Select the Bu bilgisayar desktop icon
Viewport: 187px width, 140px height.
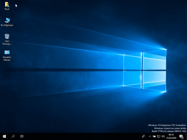tap(7, 21)
